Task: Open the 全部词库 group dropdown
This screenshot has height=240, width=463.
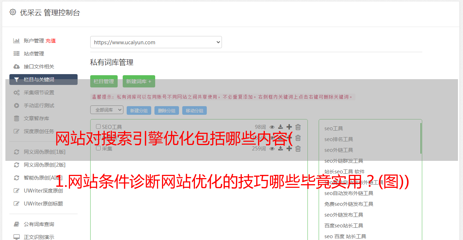Action: coord(107,110)
